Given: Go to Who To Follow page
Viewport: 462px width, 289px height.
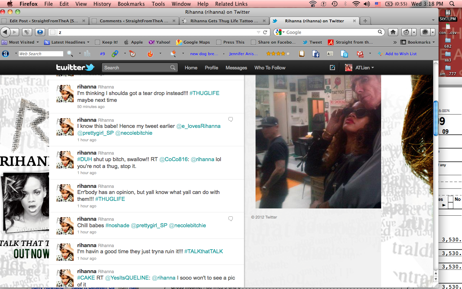Looking at the screenshot, I should (x=270, y=68).
